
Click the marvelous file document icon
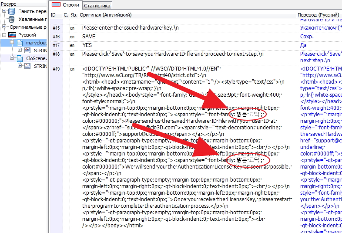[20, 43]
